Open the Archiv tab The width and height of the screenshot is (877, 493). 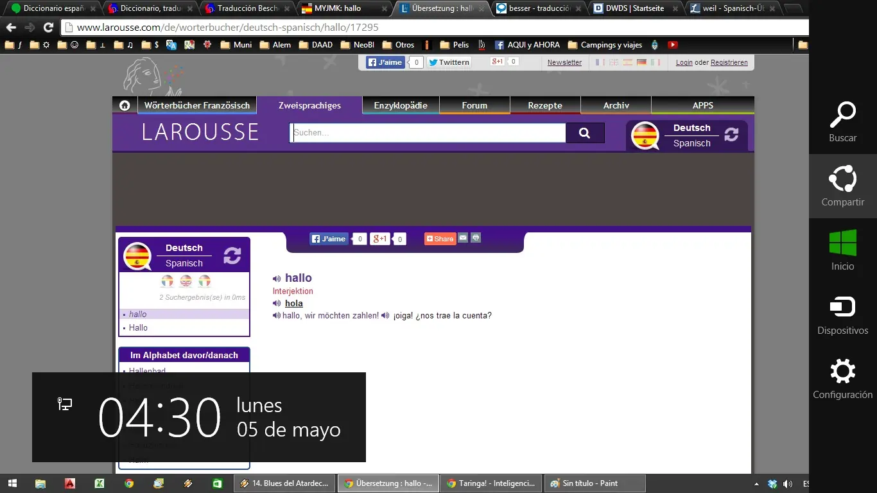coord(616,105)
